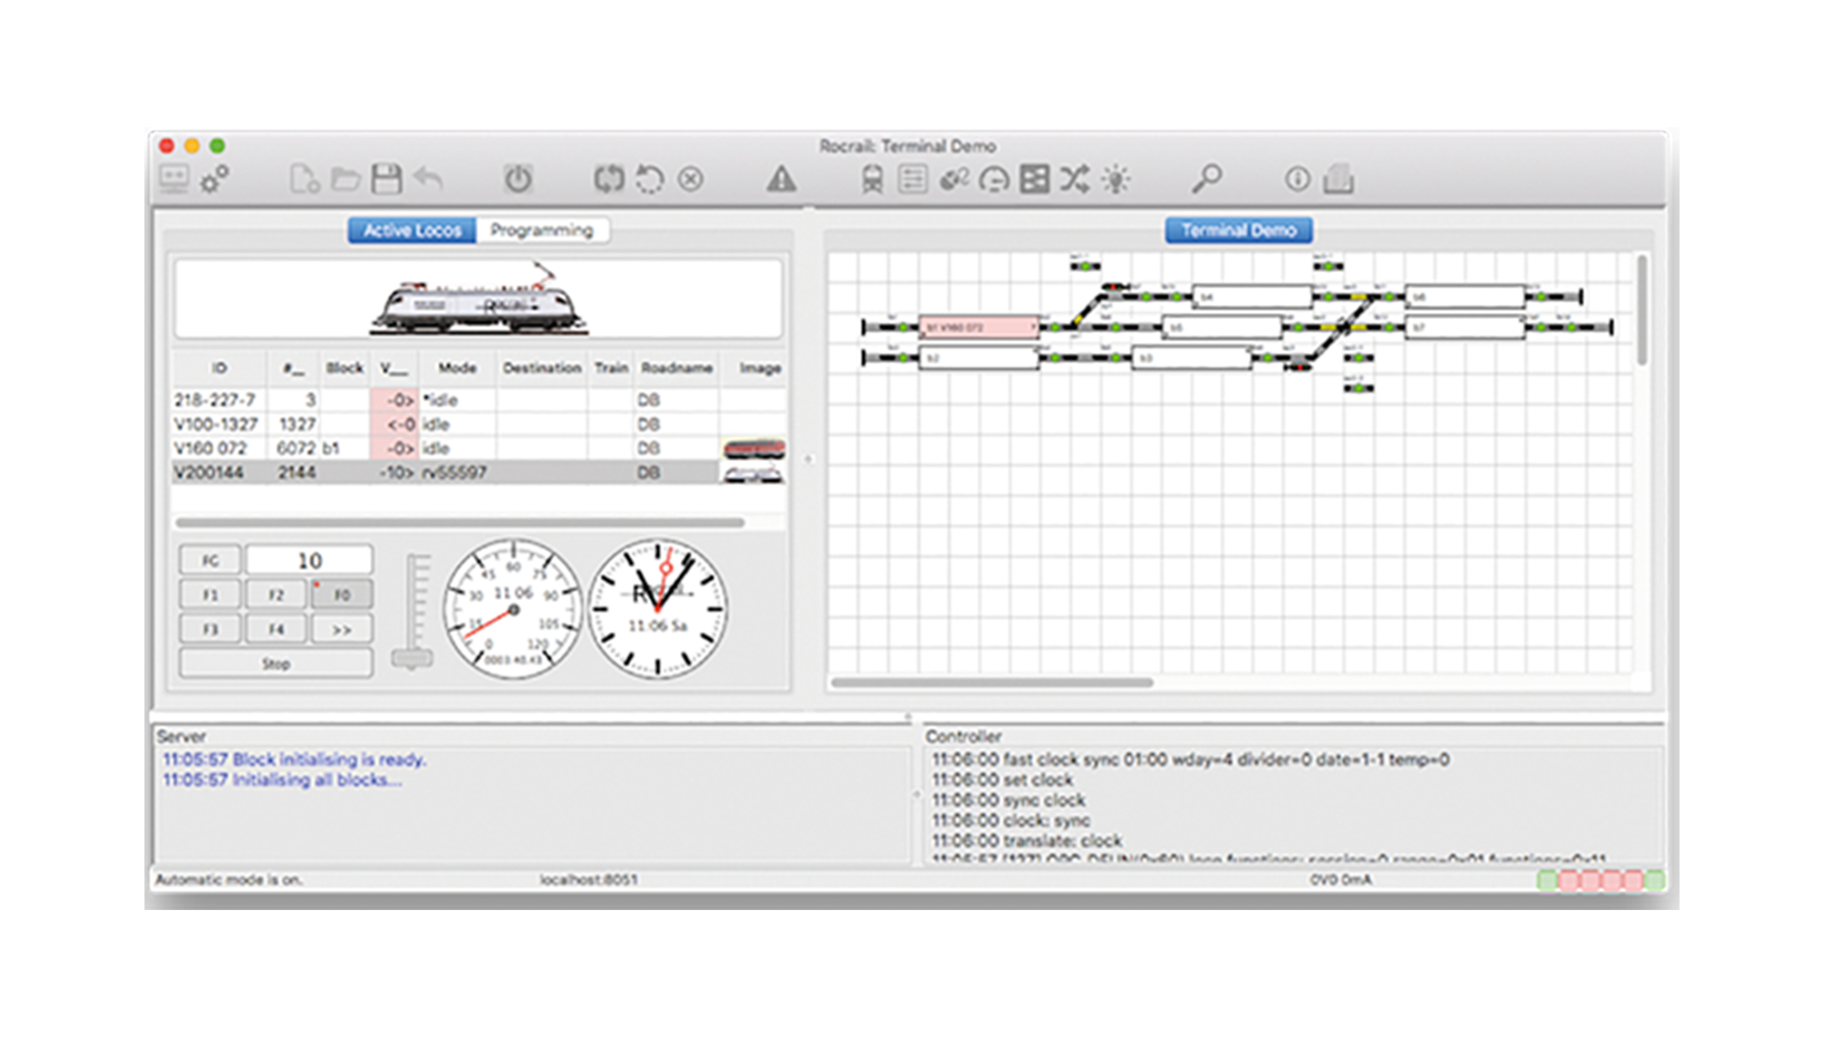
Task: Toggle the F1 function button
Action: [x=210, y=595]
